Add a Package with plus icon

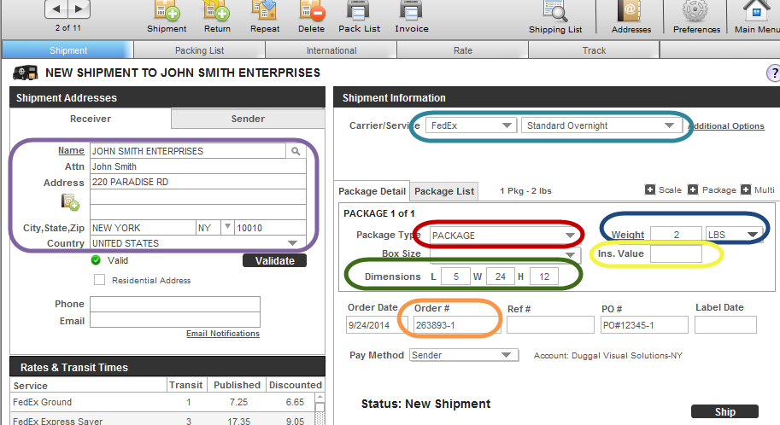(693, 189)
